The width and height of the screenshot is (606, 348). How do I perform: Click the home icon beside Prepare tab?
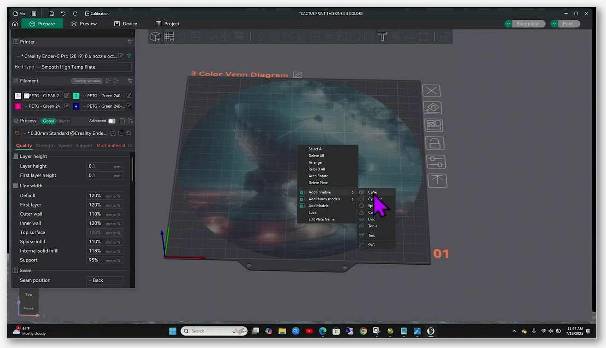(x=15, y=24)
